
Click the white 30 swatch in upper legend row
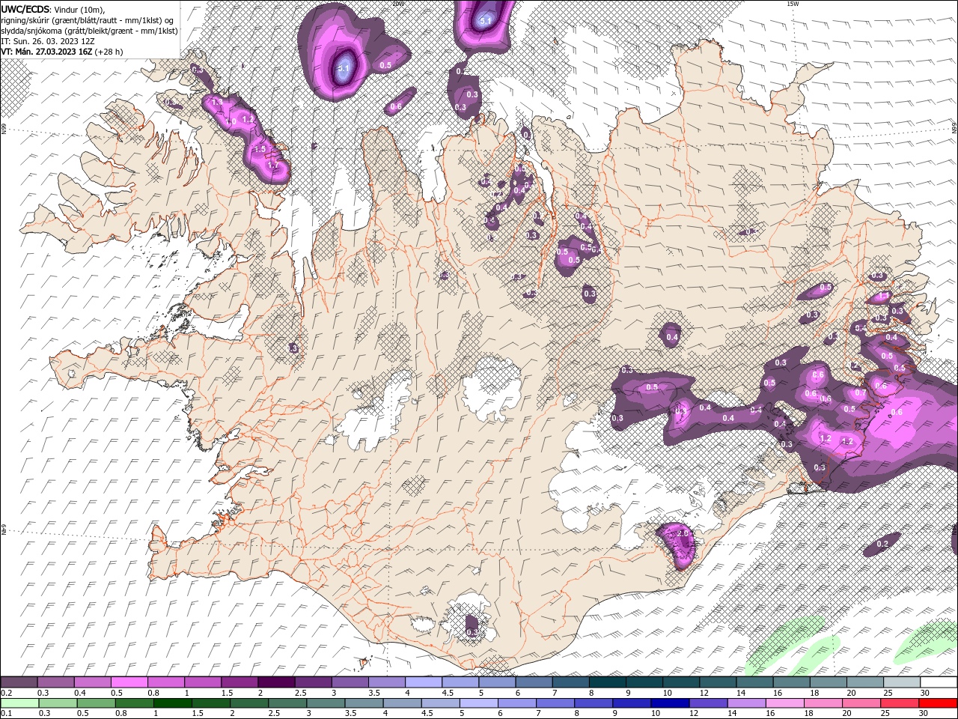point(938,682)
